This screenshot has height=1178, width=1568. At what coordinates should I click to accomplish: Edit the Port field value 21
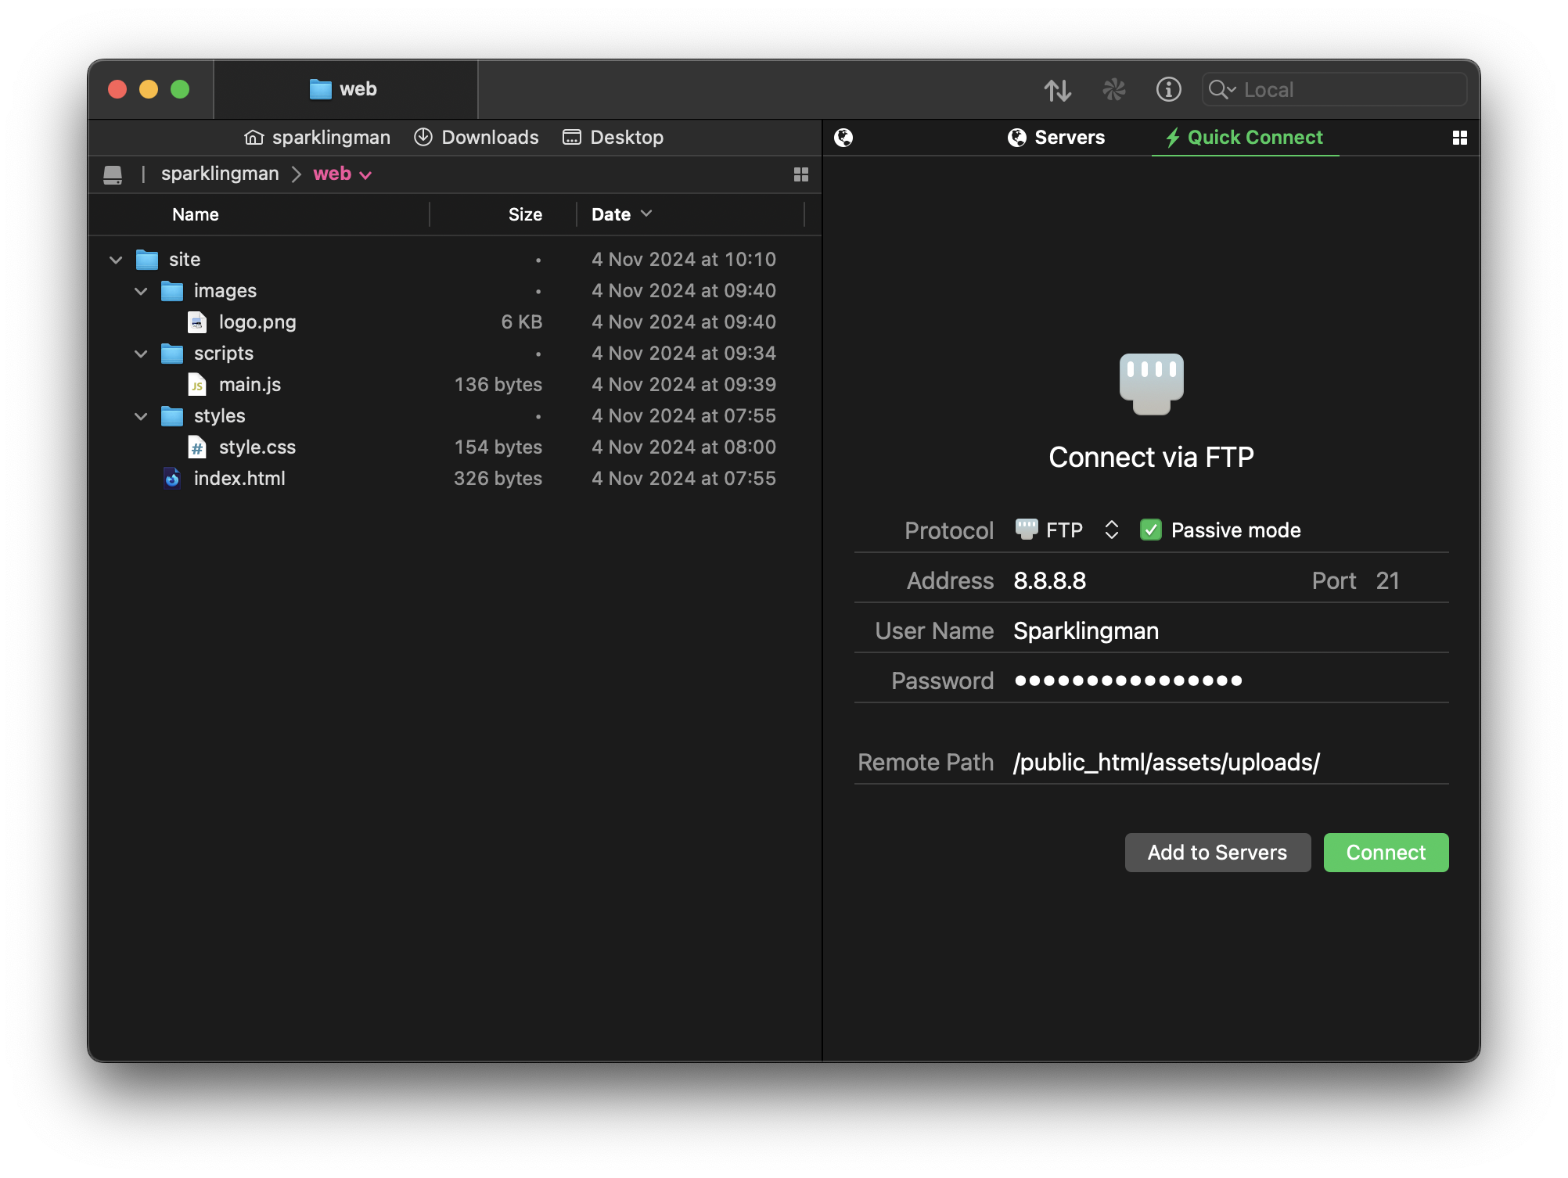pos(1387,580)
